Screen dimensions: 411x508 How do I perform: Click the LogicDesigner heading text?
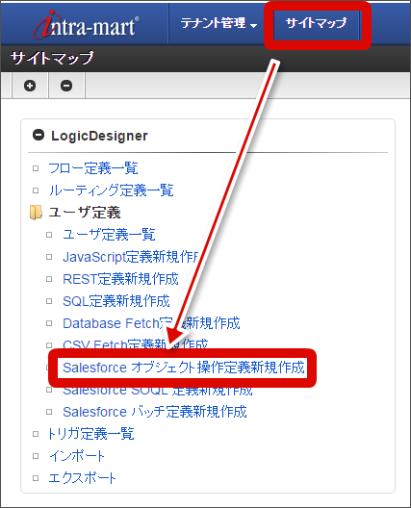tap(99, 136)
